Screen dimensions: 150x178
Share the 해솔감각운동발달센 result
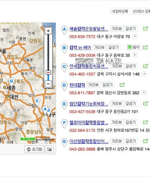coord(145,28)
